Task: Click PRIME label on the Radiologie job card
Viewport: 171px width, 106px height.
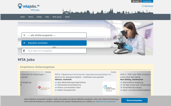Action: pos(48,72)
